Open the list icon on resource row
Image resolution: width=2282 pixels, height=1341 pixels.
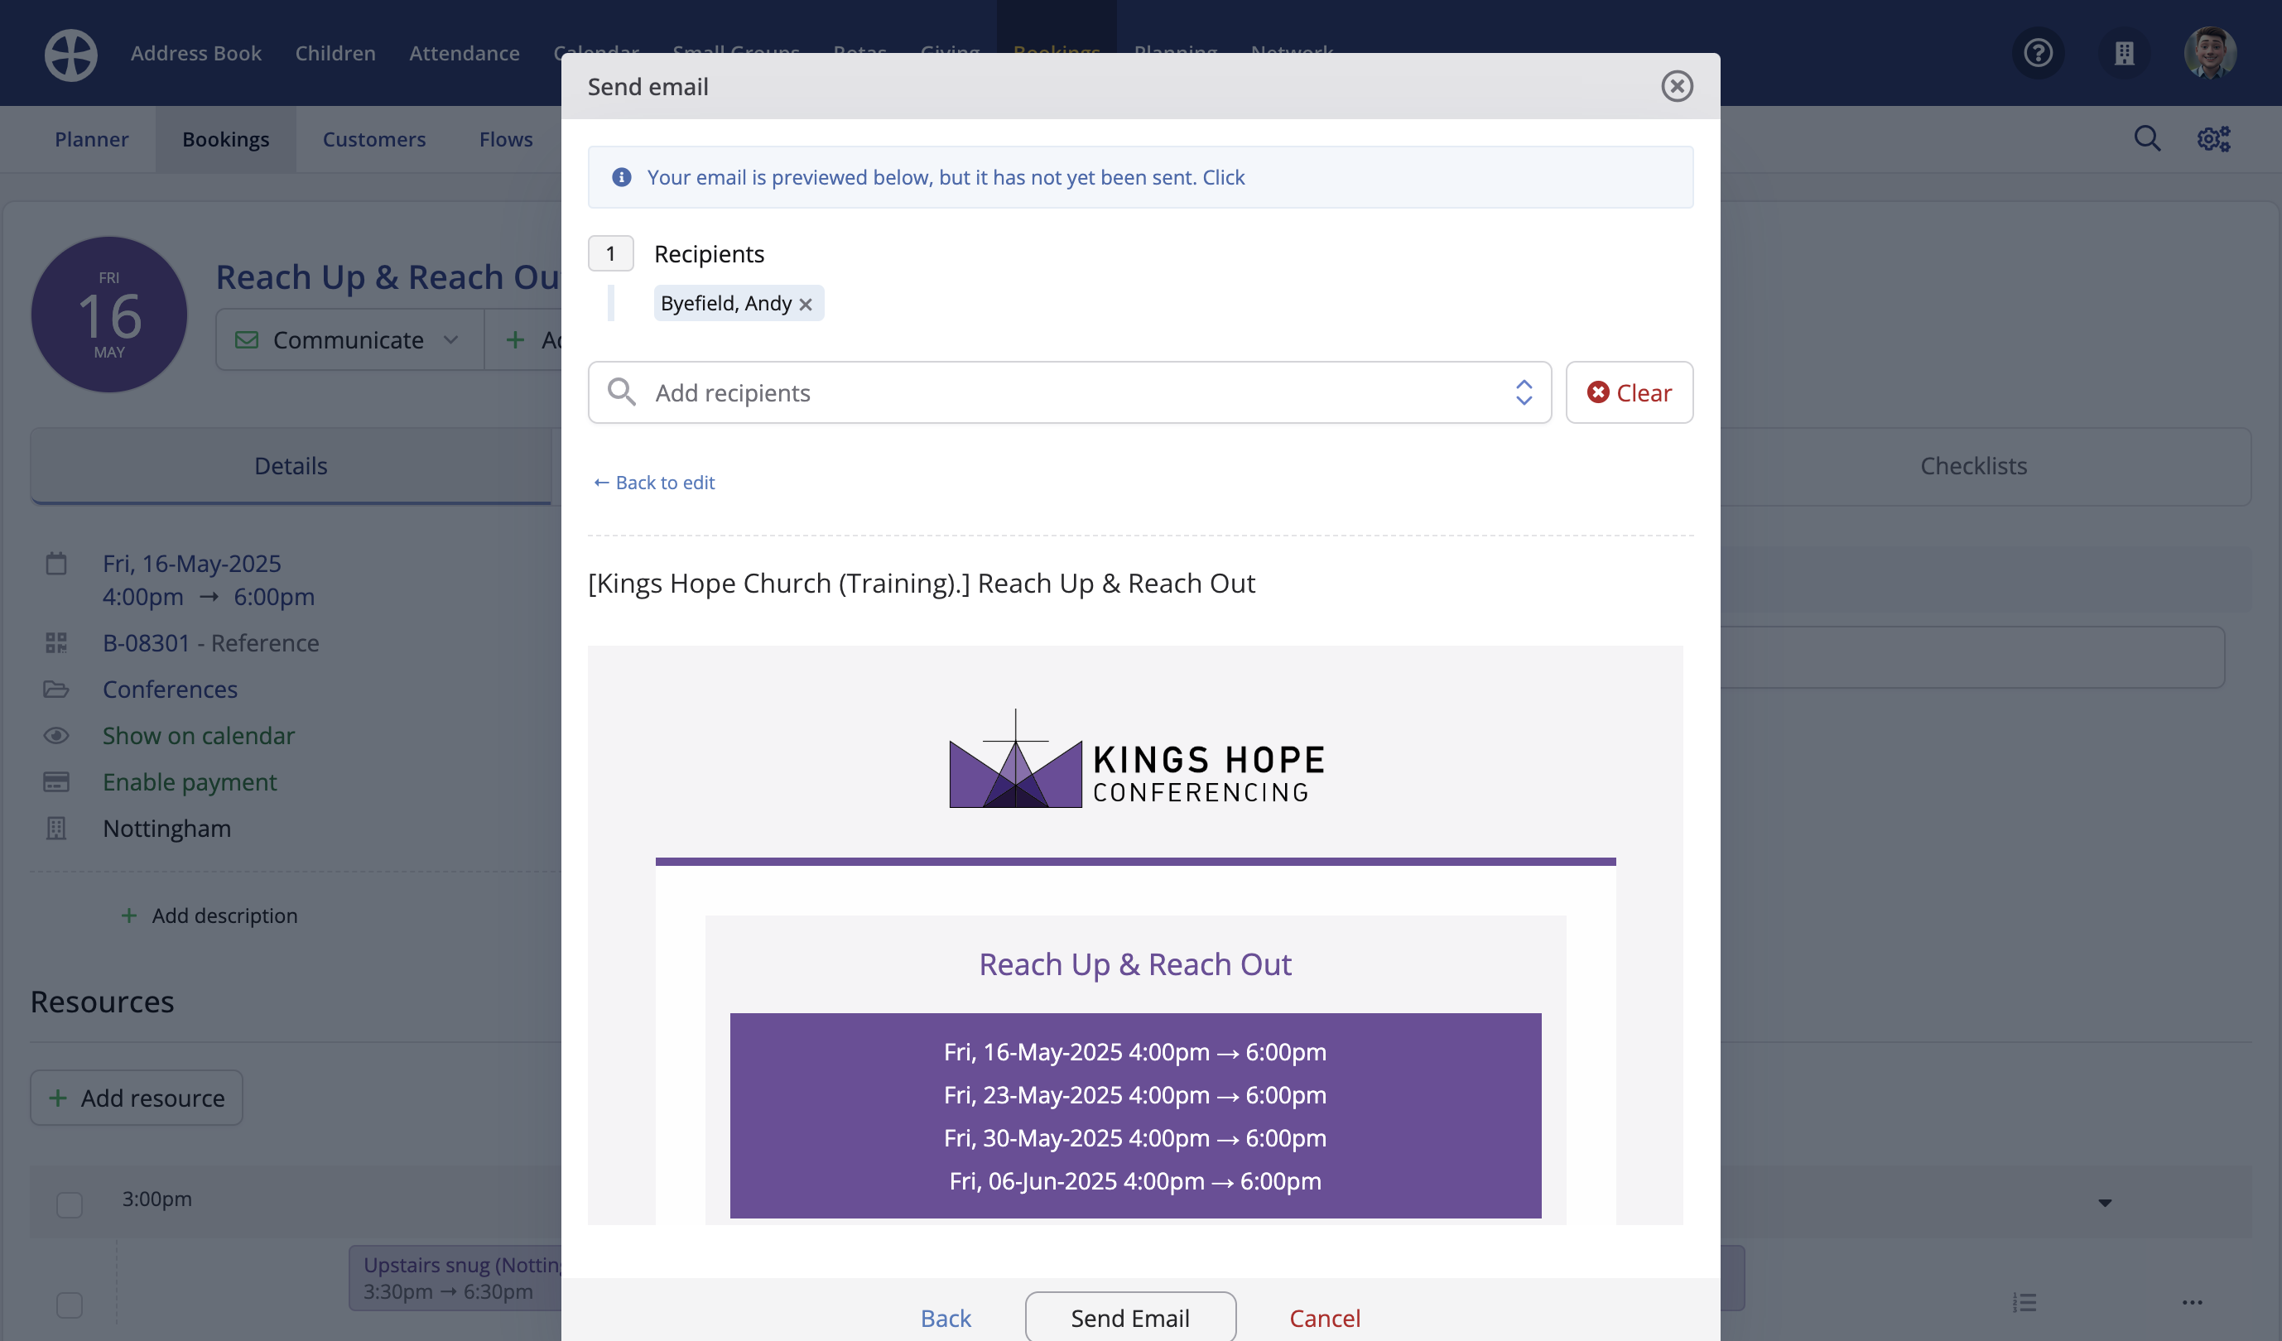2024,1303
